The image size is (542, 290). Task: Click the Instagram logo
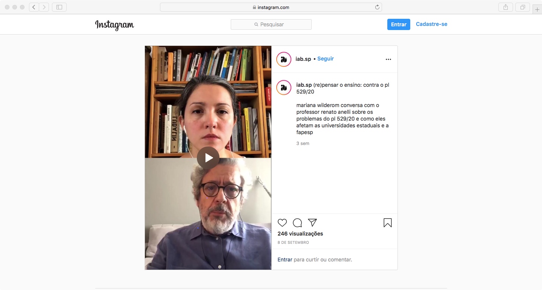click(x=114, y=25)
